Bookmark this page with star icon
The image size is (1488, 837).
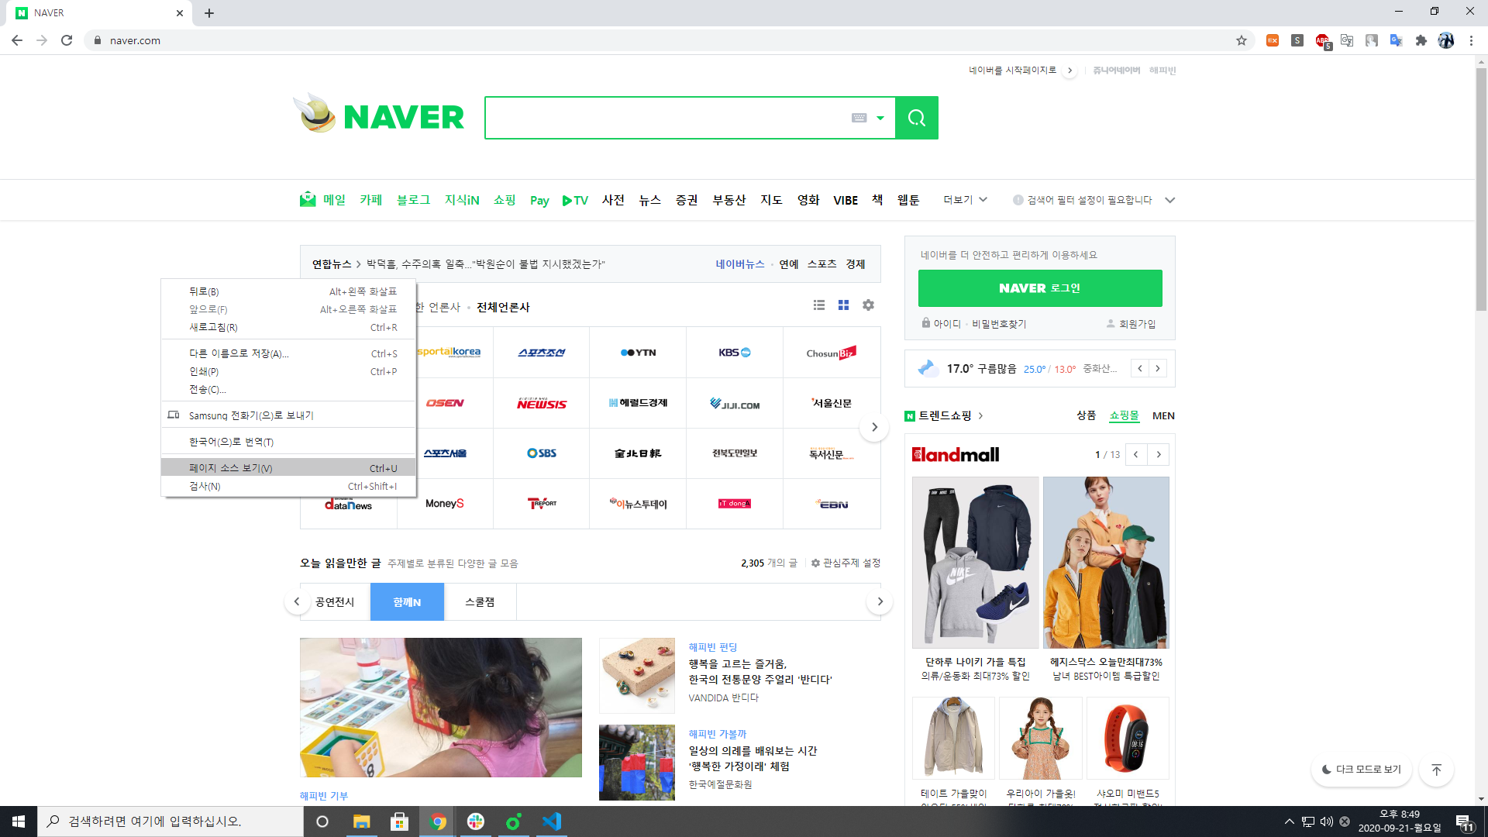pyautogui.click(x=1242, y=40)
